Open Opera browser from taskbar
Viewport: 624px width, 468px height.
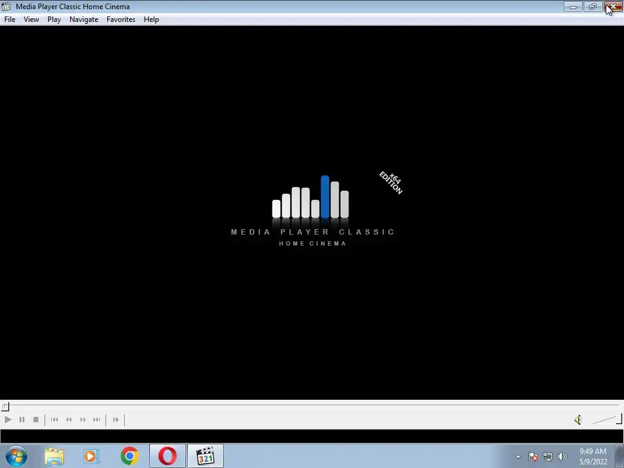tap(168, 456)
